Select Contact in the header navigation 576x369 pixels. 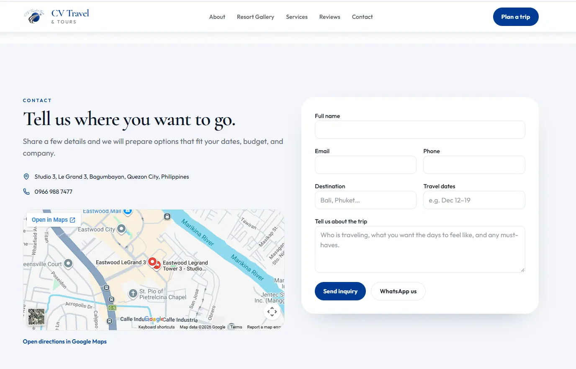coord(363,17)
